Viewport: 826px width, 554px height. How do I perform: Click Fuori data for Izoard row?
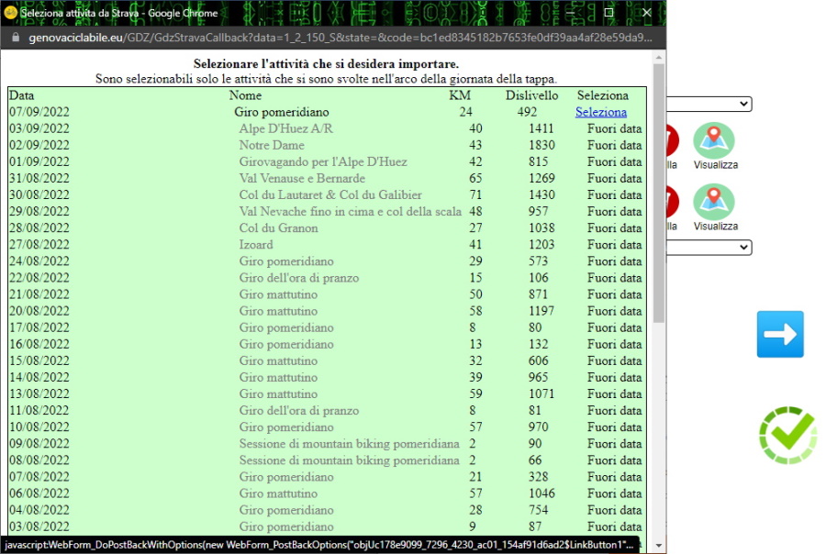614,244
